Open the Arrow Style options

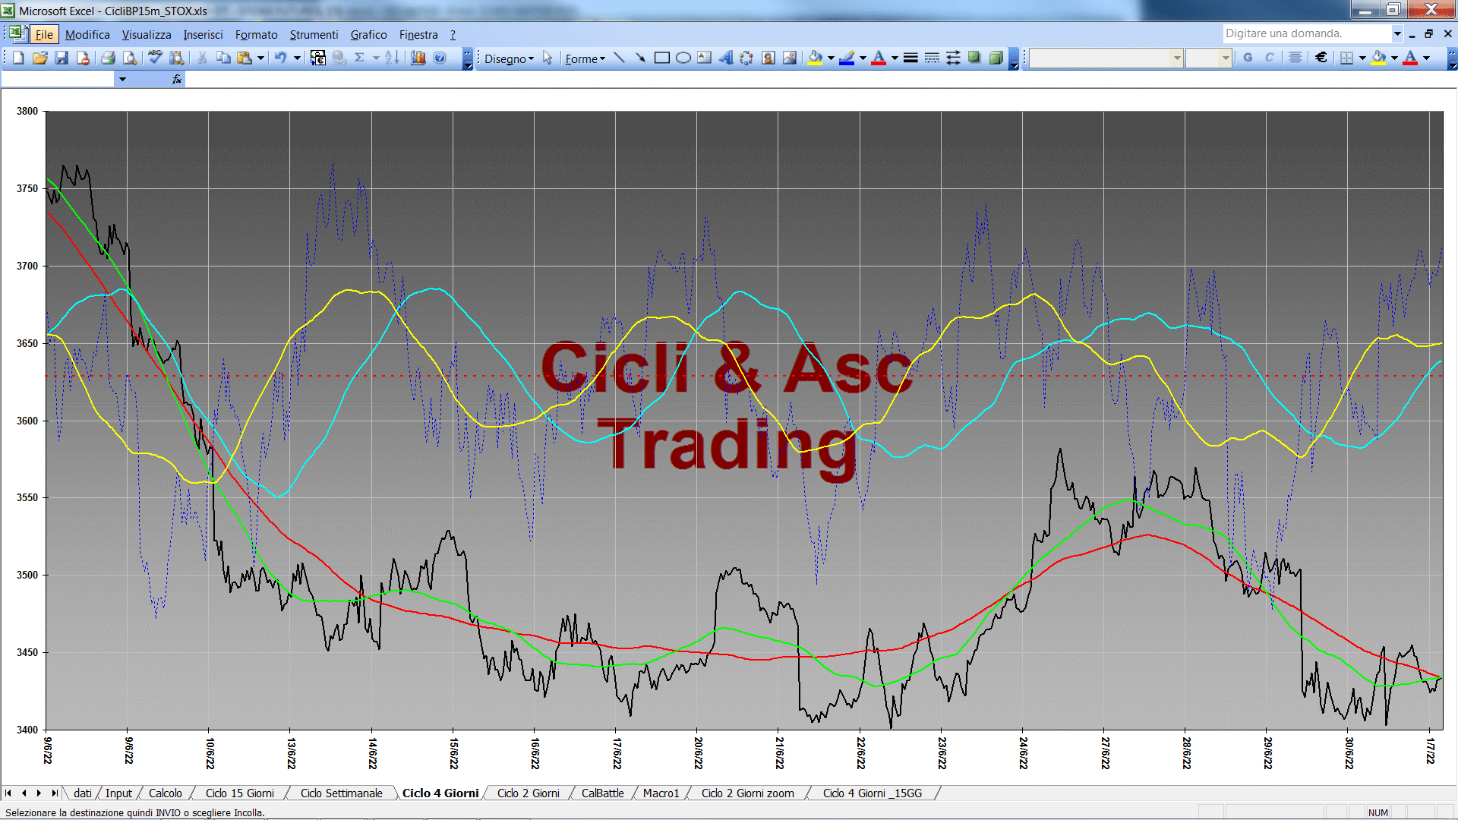click(x=953, y=58)
